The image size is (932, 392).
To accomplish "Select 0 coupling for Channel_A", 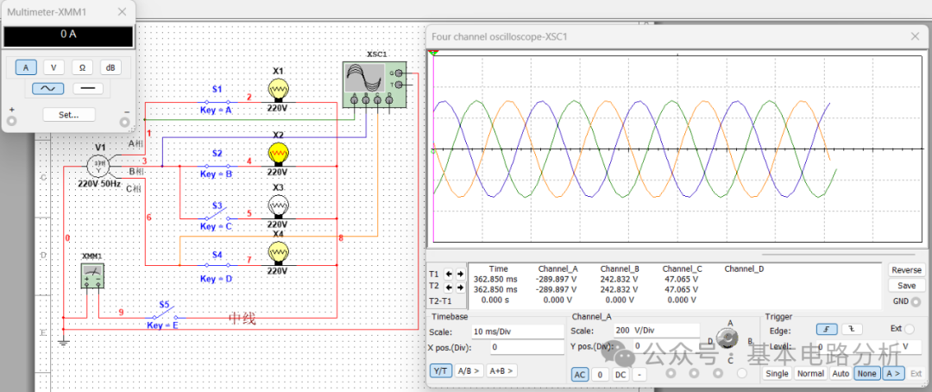I will (x=601, y=375).
